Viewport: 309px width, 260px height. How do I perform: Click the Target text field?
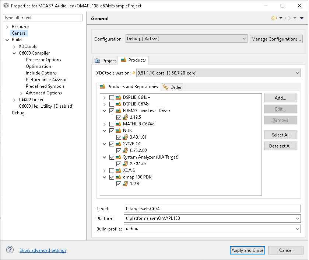point(212,208)
